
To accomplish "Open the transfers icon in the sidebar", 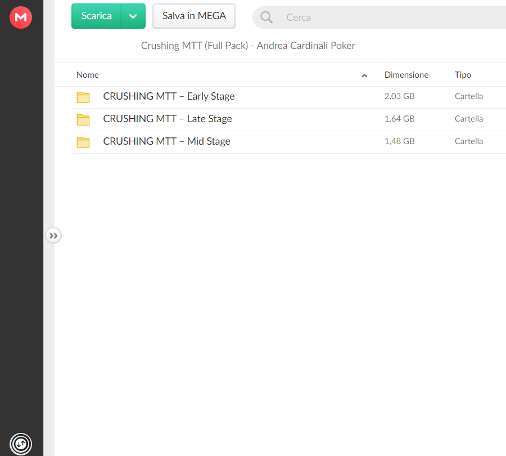I will pos(21,444).
